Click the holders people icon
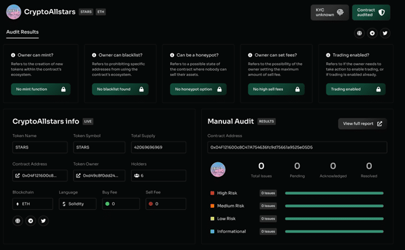 [x=137, y=175]
